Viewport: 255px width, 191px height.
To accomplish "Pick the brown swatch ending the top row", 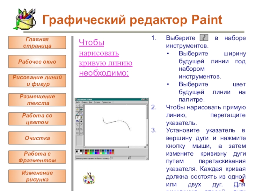I will pyautogui.click(x=113, y=151).
